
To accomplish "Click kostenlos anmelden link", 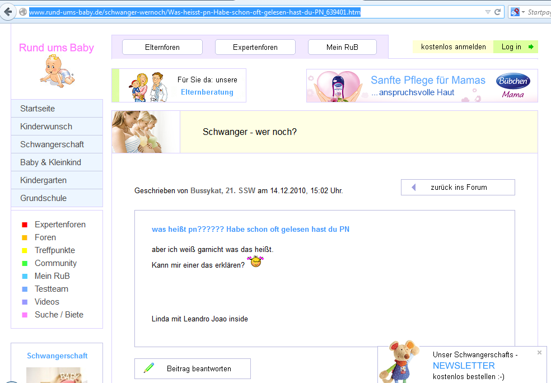I will tap(453, 47).
